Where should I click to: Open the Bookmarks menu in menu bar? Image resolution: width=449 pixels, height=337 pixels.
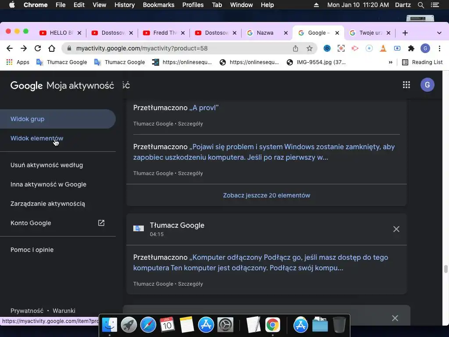coord(159,5)
